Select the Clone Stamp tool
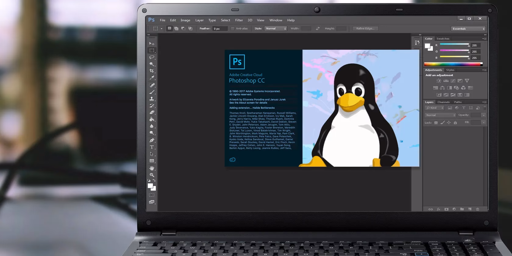 (x=152, y=99)
